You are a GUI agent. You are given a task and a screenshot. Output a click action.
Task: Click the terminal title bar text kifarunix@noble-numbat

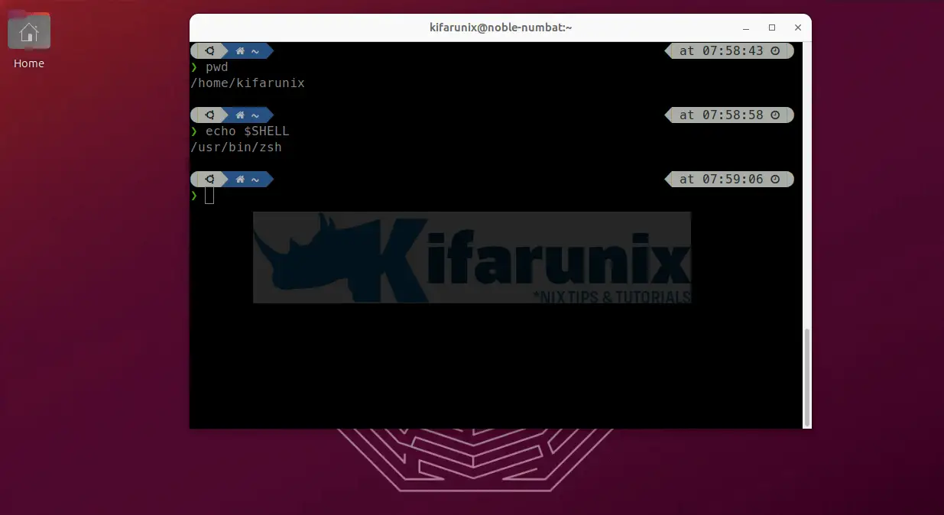point(501,28)
